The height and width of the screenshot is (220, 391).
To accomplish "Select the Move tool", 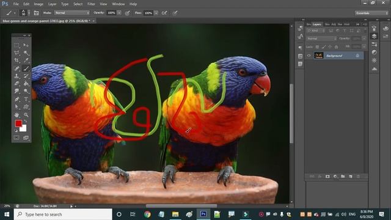I will [x=26, y=45].
